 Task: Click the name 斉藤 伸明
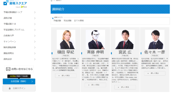pos(95,52)
